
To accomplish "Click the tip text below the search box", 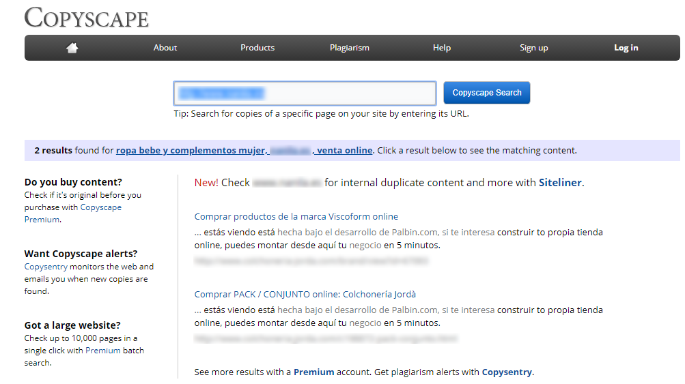I will [321, 113].
